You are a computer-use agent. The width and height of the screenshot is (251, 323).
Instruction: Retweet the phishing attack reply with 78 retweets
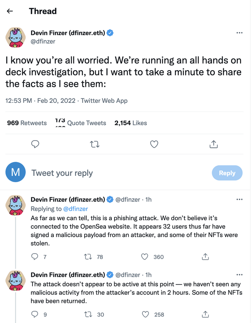(x=88, y=257)
